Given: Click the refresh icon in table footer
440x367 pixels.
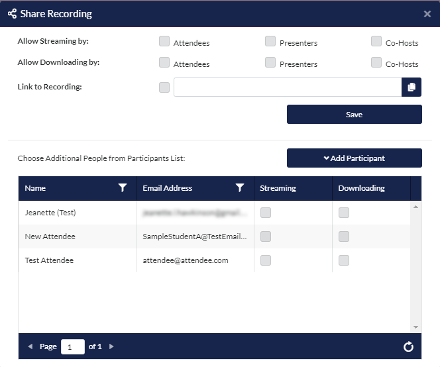Looking at the screenshot, I should point(408,346).
